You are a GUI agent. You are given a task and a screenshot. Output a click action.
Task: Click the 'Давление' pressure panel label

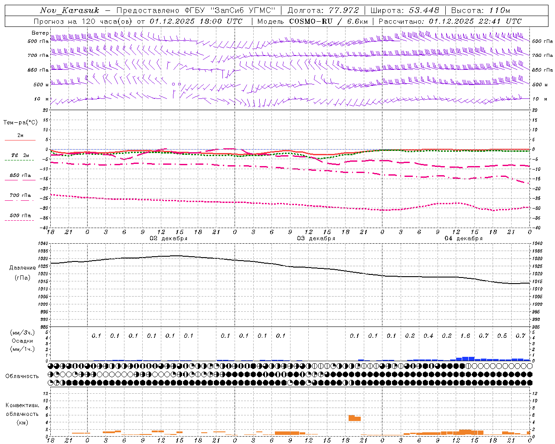(x=23, y=268)
